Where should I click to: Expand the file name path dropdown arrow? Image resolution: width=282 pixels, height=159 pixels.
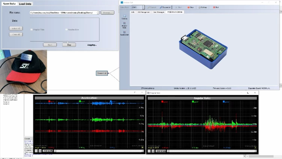pyautogui.click(x=98, y=13)
